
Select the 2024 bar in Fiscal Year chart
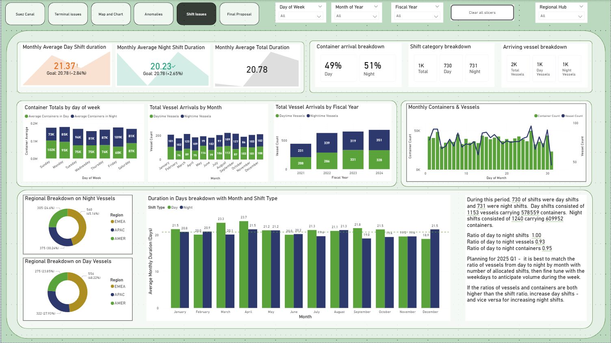379,150
